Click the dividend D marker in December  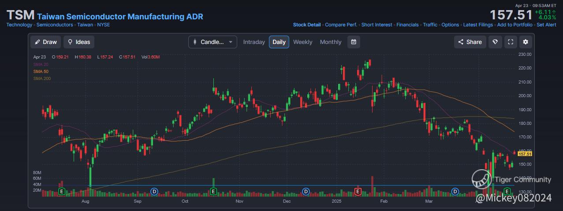coord(306,191)
